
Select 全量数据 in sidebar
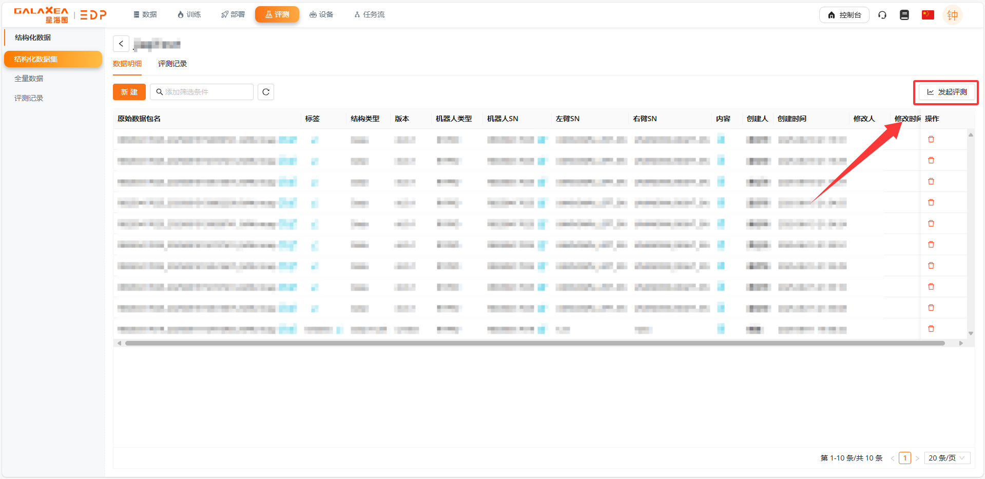(x=29, y=79)
